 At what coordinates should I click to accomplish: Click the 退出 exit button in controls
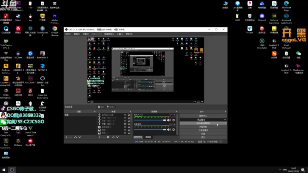[x=203, y=137]
